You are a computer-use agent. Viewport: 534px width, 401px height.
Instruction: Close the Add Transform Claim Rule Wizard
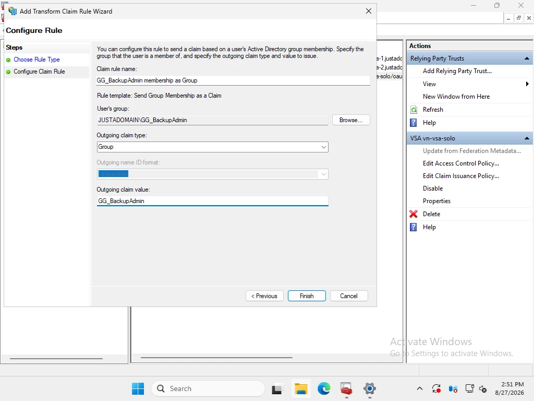[x=369, y=11]
